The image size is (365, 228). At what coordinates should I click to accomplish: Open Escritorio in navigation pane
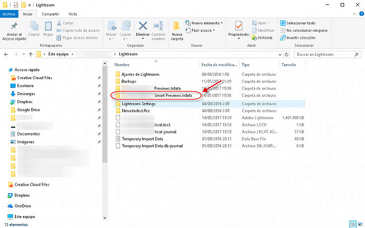(25, 86)
